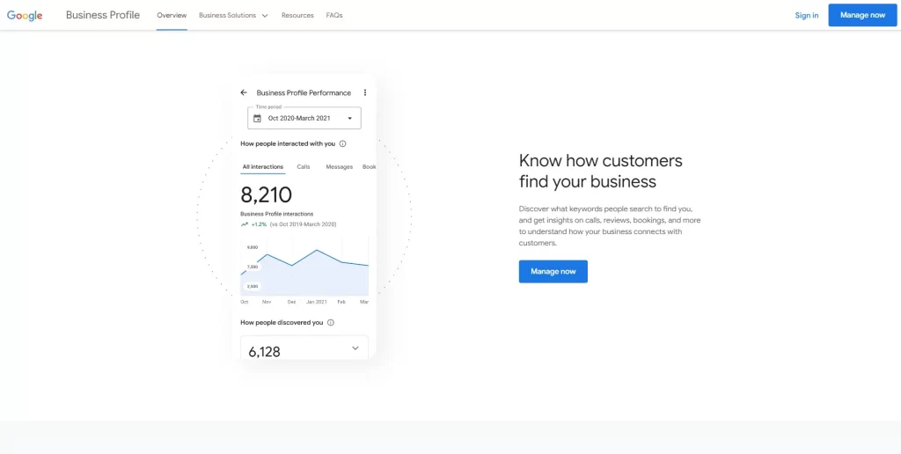Viewport: 901px width, 454px height.
Task: Click Manage now in the top header
Action: coord(862,15)
